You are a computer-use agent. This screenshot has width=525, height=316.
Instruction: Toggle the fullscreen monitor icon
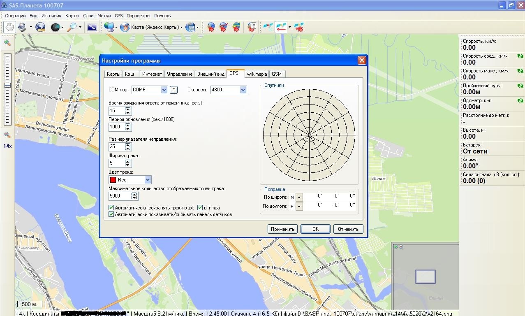coord(92,27)
